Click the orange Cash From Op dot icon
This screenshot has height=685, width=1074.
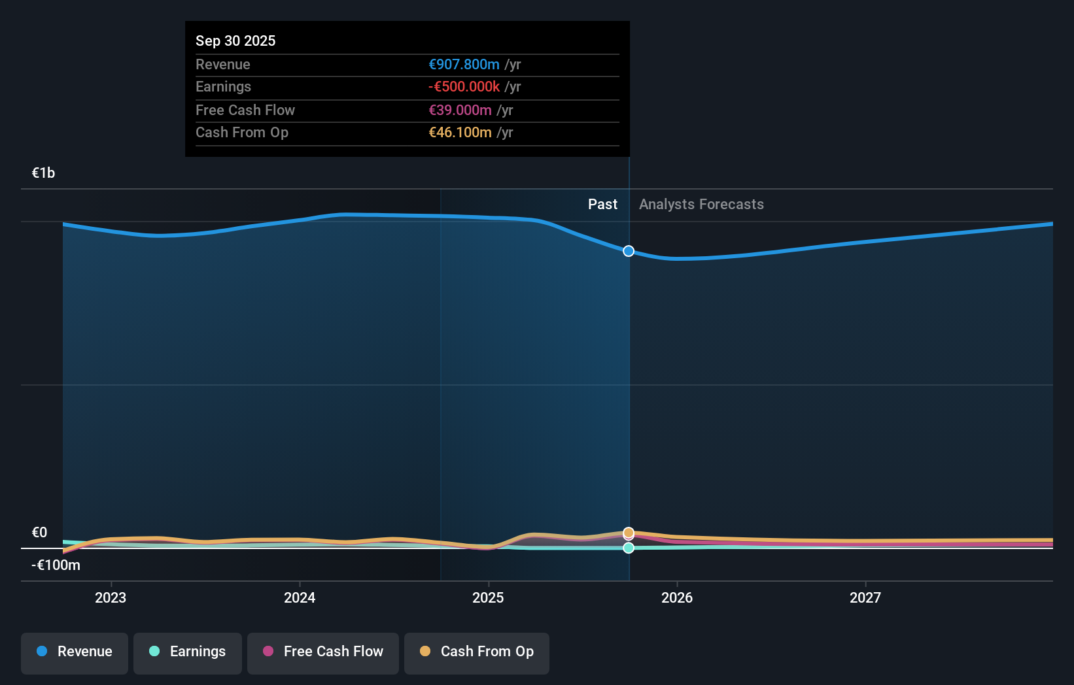point(426,652)
